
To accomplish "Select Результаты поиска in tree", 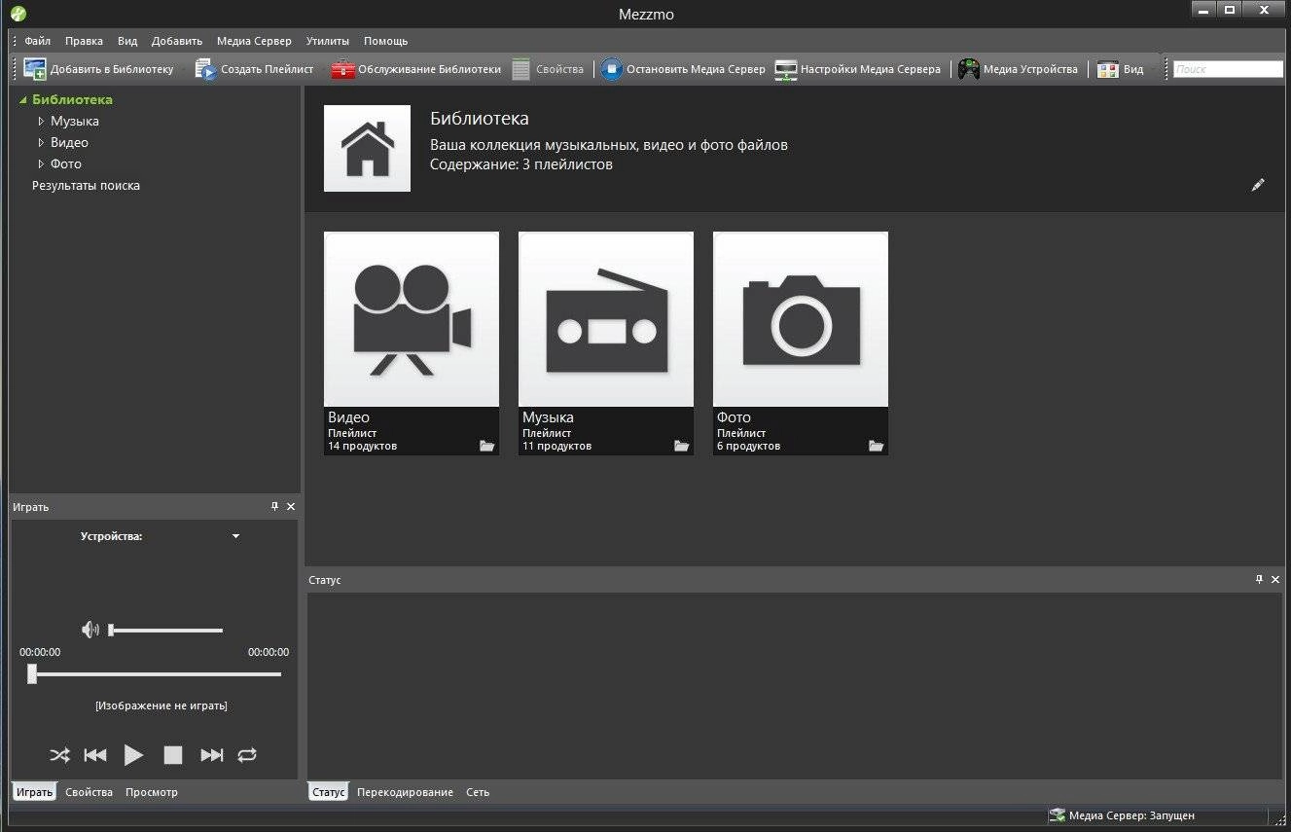I will (x=86, y=186).
